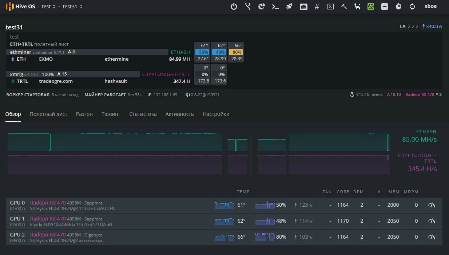Click the green fan icon
Image resolution: width=449 pixels, height=255 pixels.
(371, 7)
